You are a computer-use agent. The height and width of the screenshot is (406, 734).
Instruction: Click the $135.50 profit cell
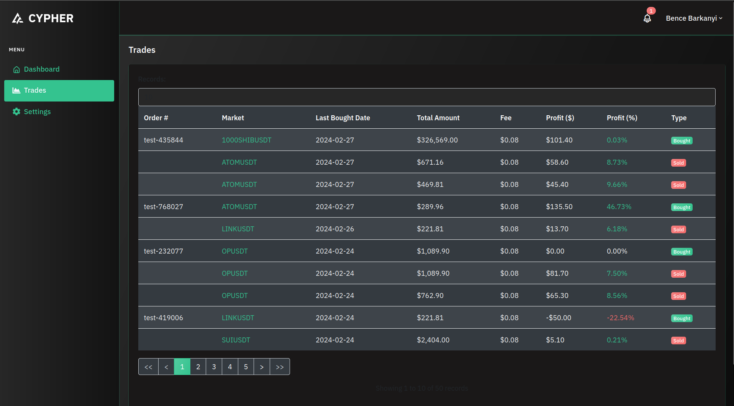[559, 207]
